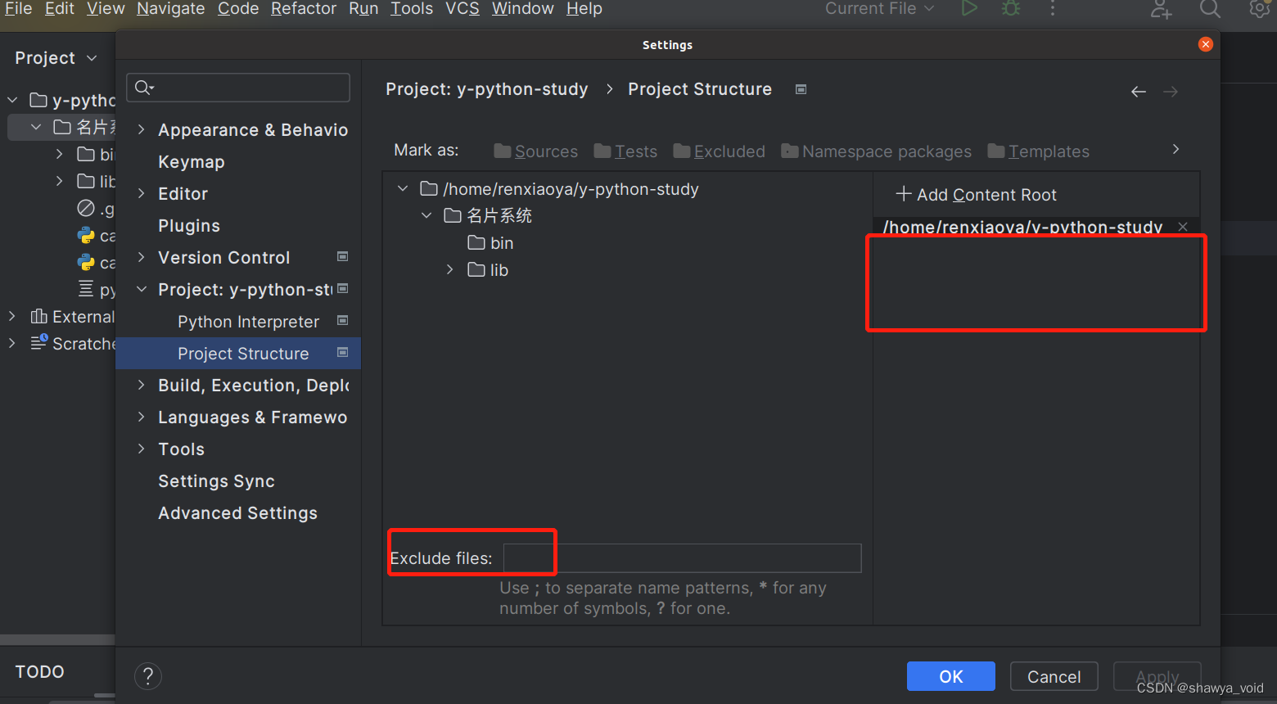Click Add Content Root
Viewport: 1277px width, 704px height.
[x=975, y=195]
